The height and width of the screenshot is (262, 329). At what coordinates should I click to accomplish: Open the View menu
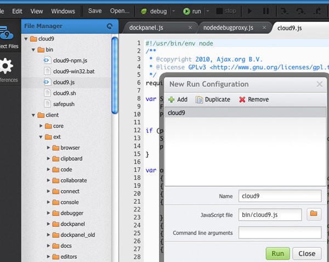pos(37,11)
